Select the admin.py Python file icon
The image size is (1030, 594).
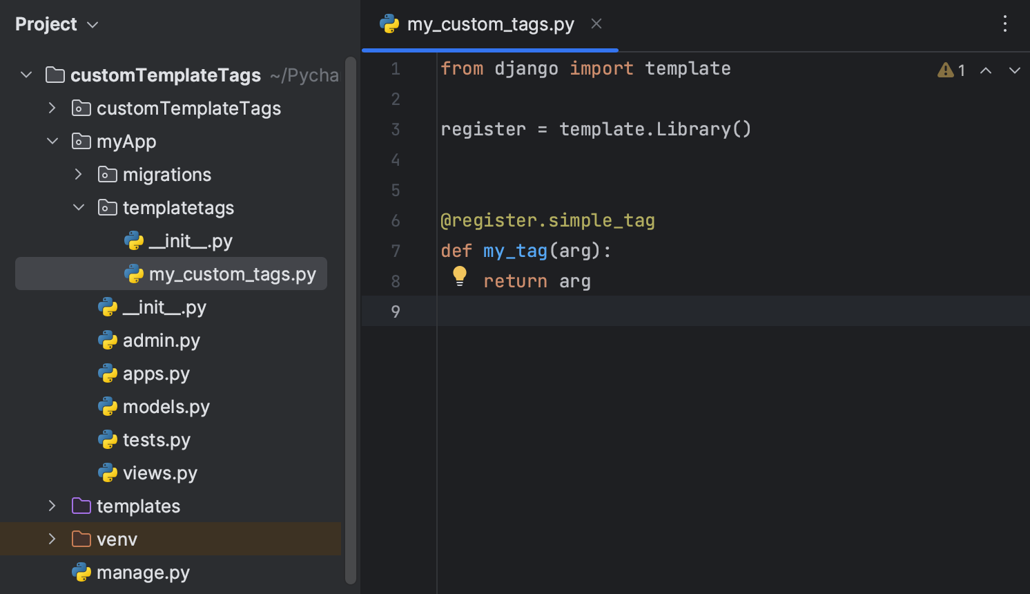pos(108,340)
